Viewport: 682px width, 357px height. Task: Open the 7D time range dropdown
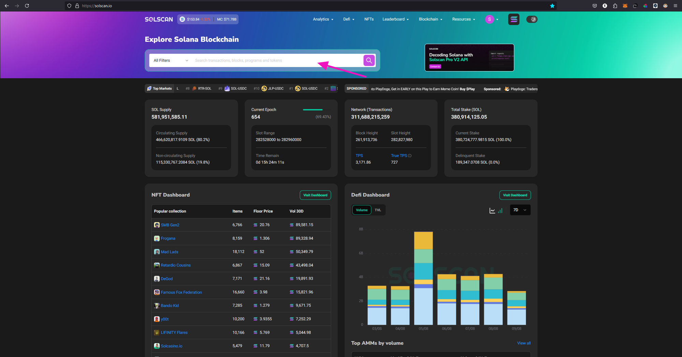pyautogui.click(x=520, y=210)
